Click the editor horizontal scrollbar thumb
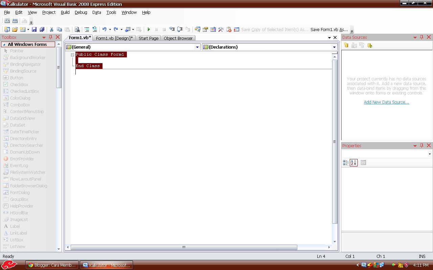The image size is (433, 270). point(184,247)
